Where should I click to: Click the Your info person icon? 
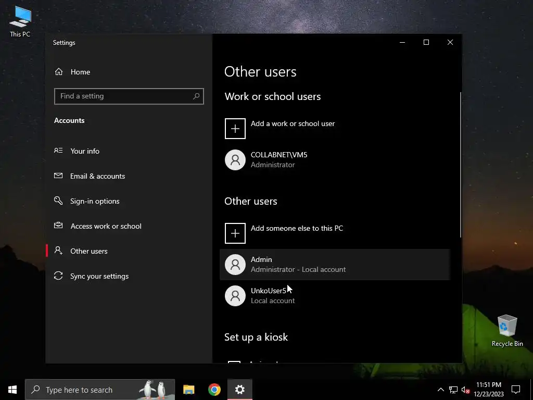58,151
